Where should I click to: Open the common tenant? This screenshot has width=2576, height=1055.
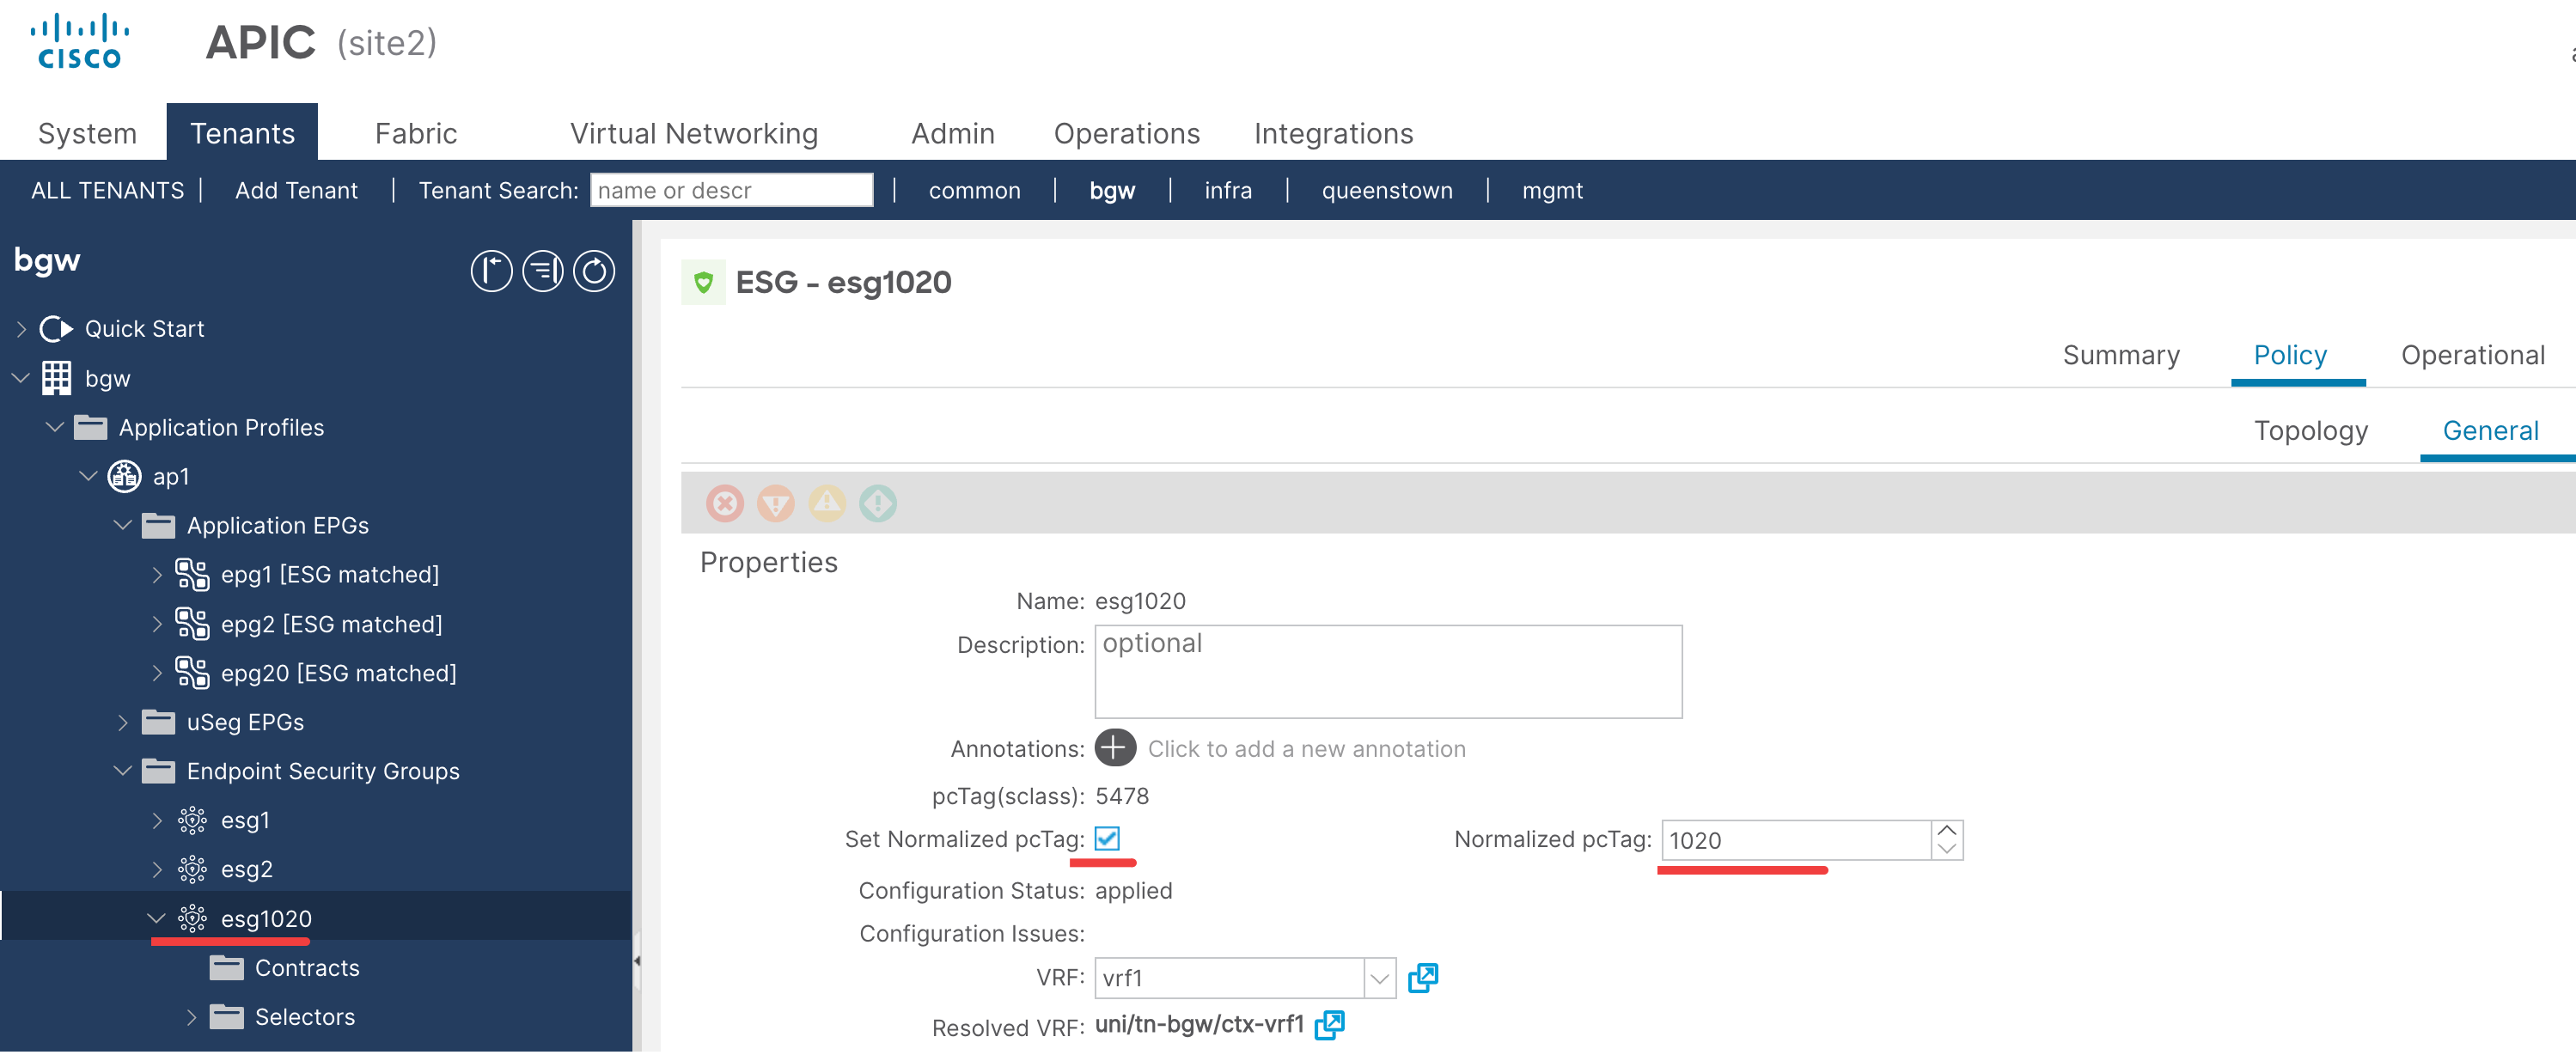975,190
